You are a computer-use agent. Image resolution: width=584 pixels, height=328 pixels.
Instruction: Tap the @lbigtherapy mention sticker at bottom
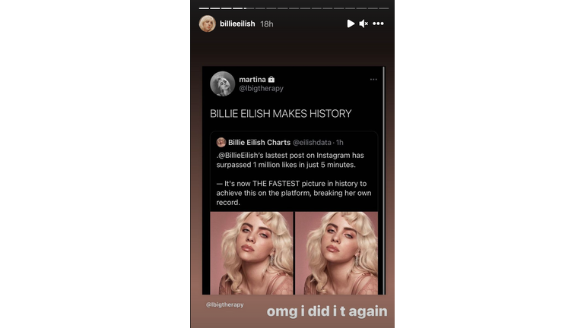click(224, 304)
